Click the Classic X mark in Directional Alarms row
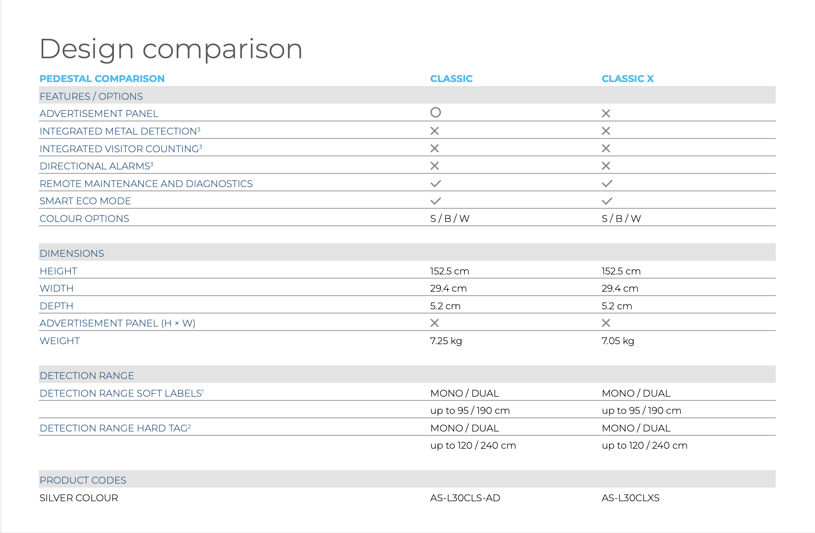This screenshot has width=815, height=533. 434,166
